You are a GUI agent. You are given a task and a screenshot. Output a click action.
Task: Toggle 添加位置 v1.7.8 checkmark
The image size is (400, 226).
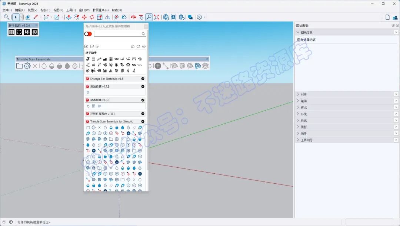click(x=143, y=86)
